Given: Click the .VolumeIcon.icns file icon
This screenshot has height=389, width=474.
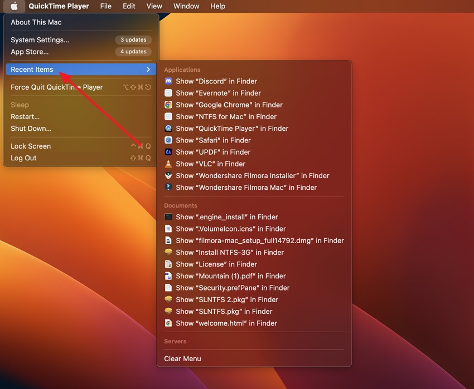Looking at the screenshot, I should (x=168, y=229).
